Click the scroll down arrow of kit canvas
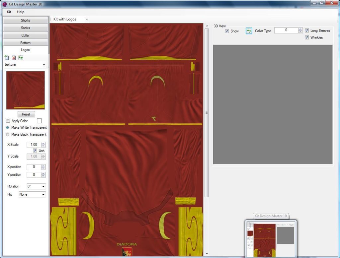 coord(207,254)
